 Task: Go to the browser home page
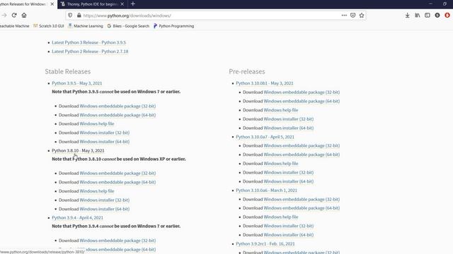pos(24,16)
